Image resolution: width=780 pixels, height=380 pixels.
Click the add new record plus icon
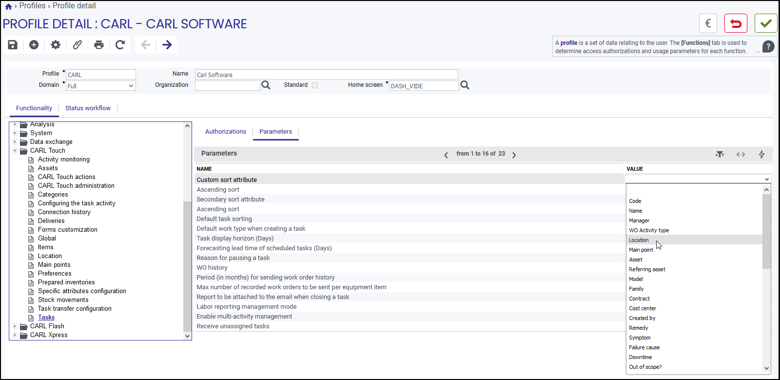(34, 45)
